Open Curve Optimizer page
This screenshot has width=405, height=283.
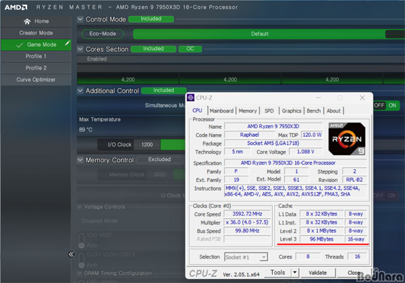[36, 80]
